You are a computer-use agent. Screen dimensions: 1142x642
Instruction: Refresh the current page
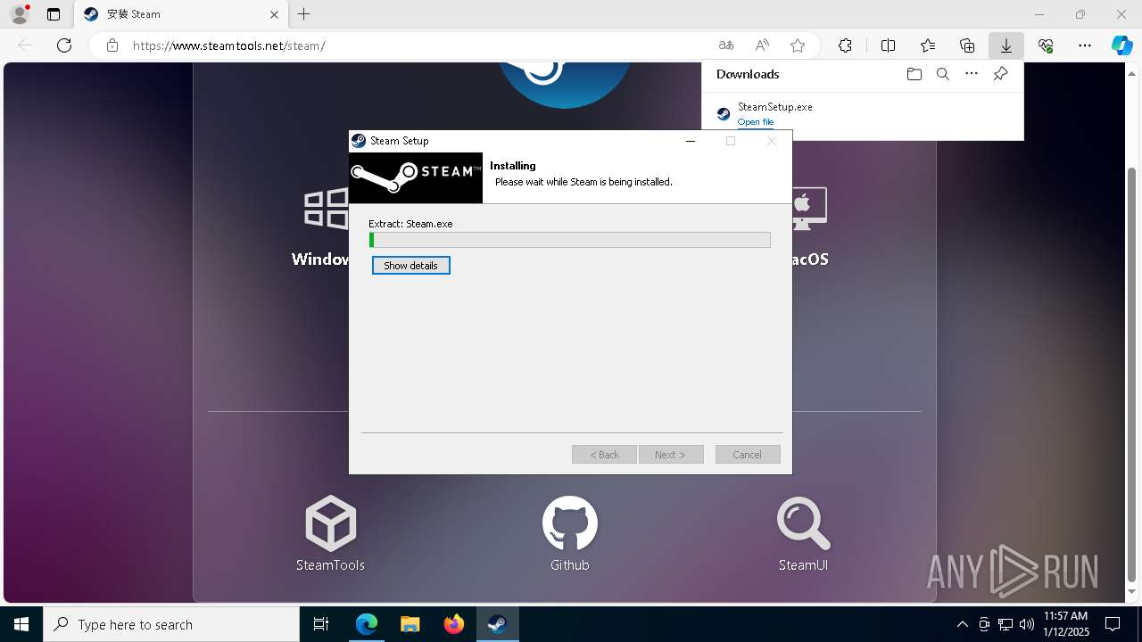pos(64,45)
